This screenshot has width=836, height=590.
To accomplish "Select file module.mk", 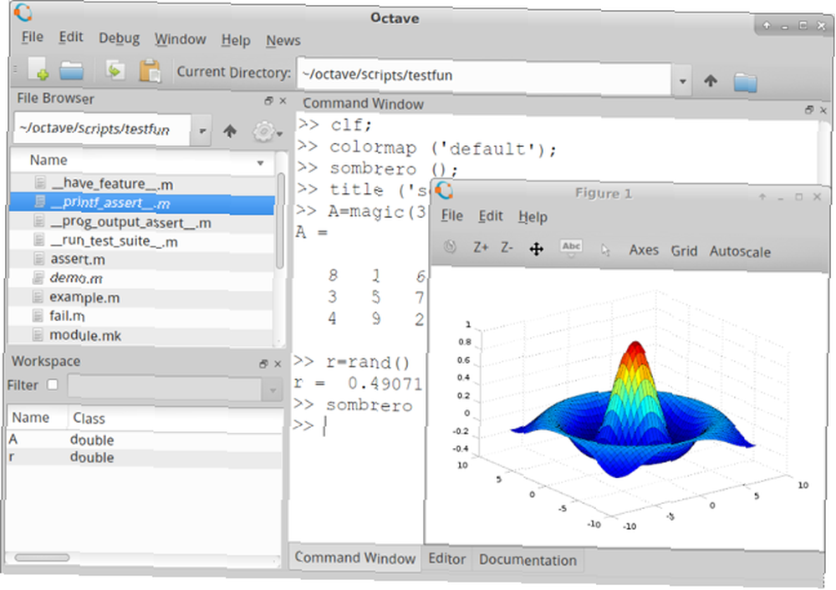I will 140,335.
